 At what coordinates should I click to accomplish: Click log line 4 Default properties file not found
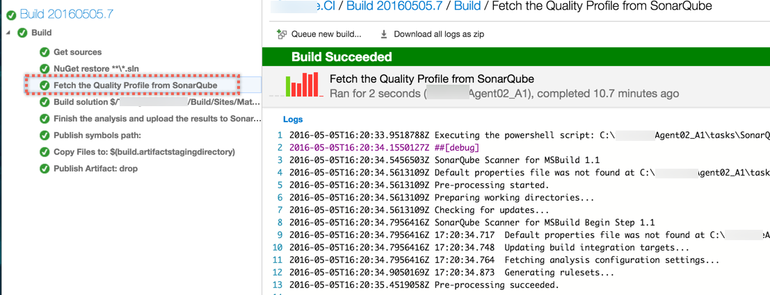tap(529, 172)
